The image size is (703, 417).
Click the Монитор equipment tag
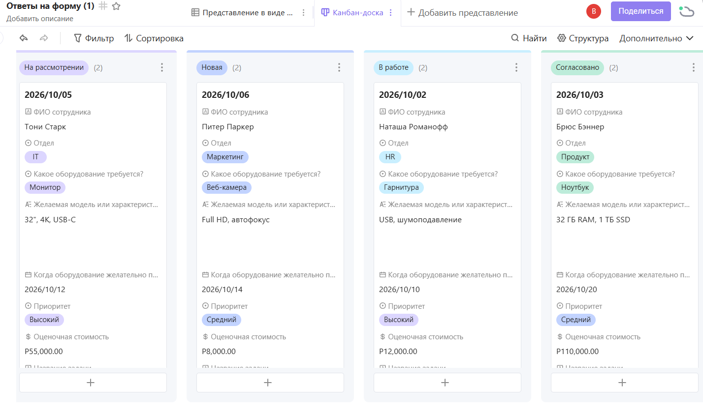pos(45,187)
